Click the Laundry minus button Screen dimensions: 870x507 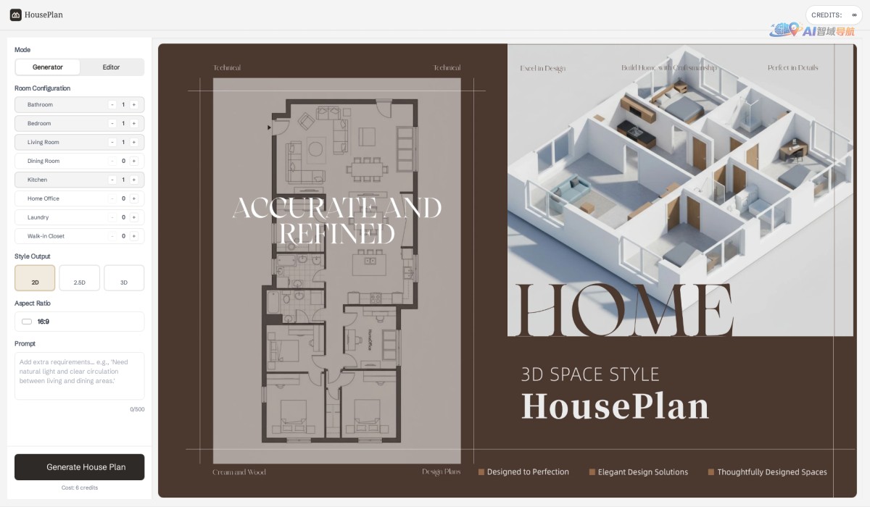[112, 217]
